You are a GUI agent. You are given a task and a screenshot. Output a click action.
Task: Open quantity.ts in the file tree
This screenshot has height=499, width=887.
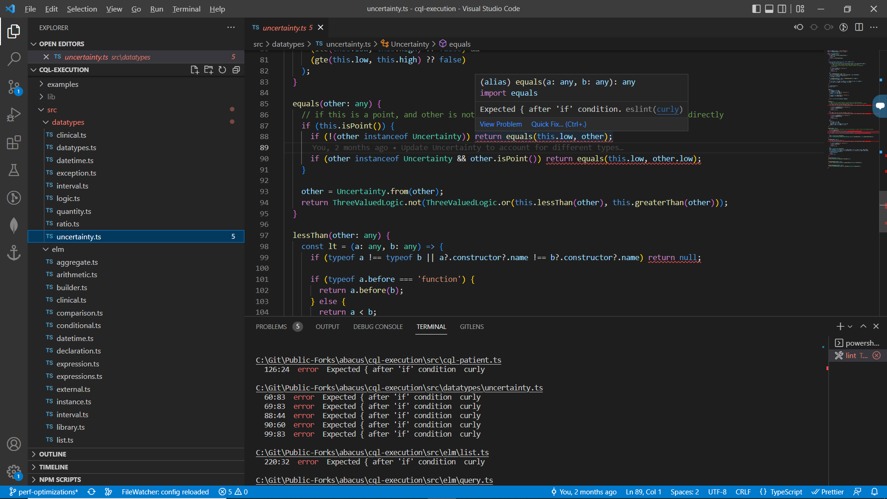point(73,211)
